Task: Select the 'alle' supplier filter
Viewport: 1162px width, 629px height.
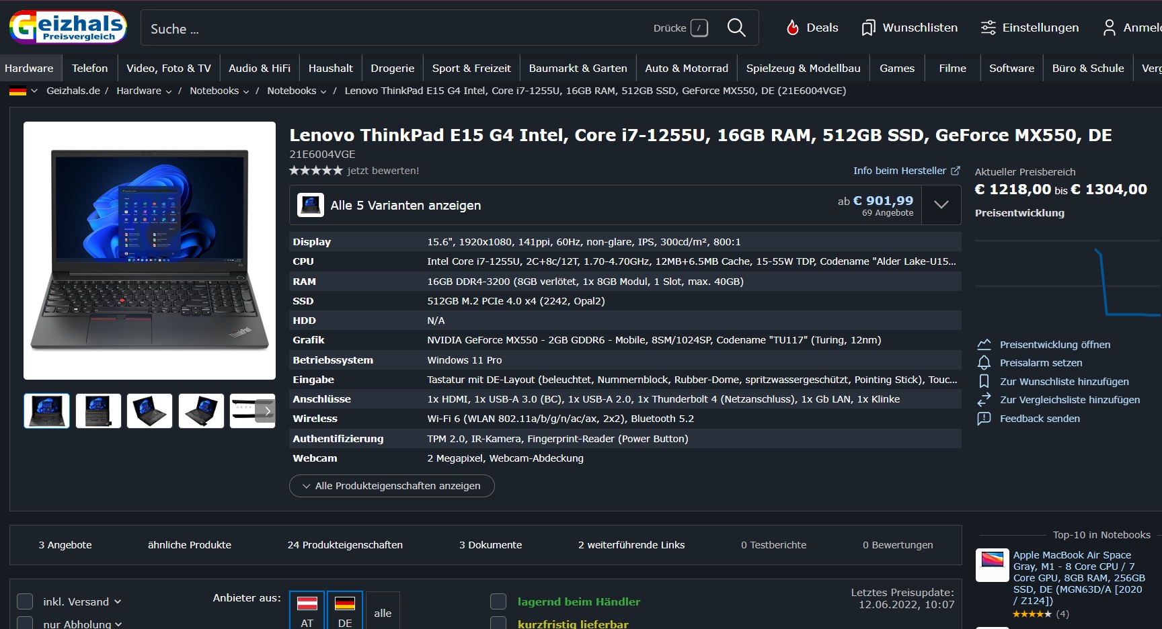Action: coord(383,610)
